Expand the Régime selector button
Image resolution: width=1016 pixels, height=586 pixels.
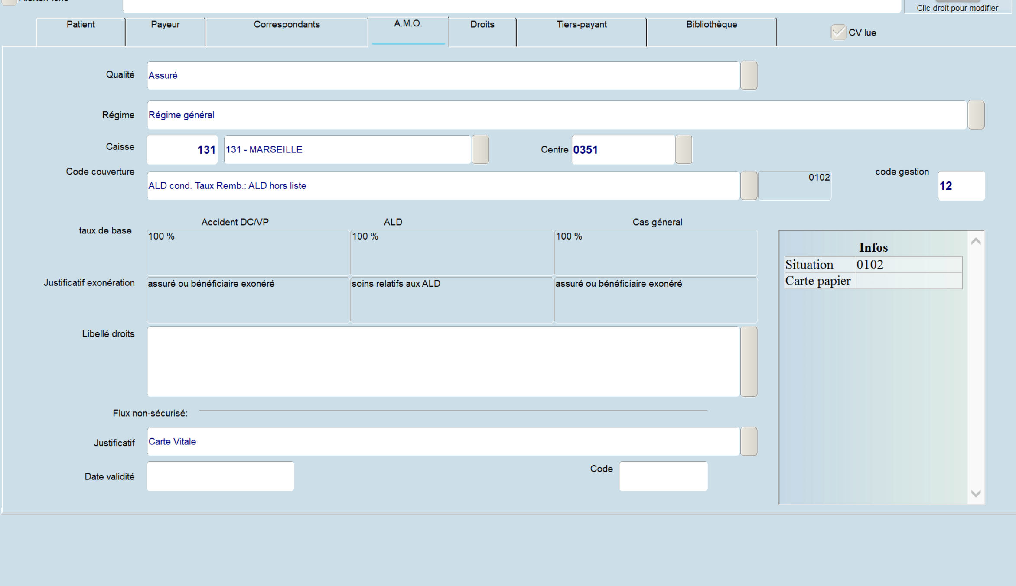coord(976,115)
